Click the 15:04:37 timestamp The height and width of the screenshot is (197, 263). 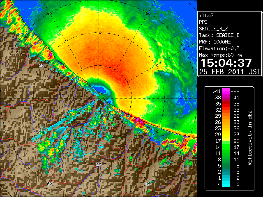(226, 63)
